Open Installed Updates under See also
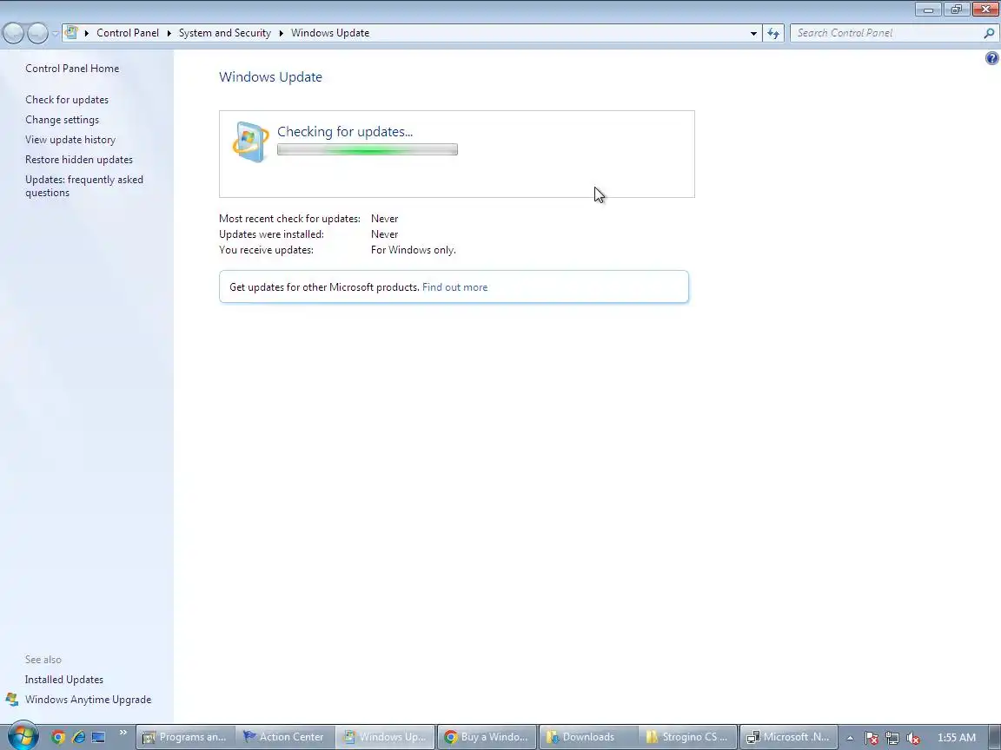 (x=63, y=680)
